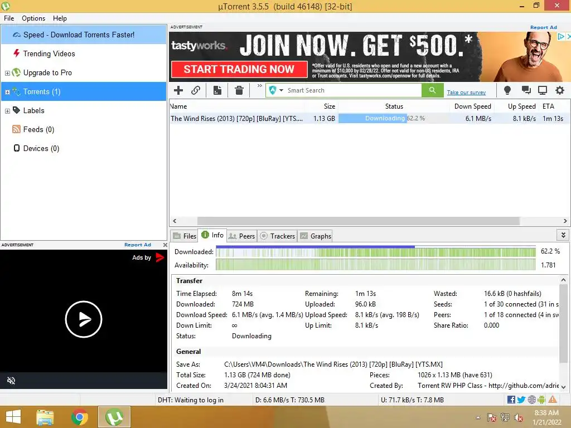
Task: Click the globe icon in status bar
Action: coord(531,400)
